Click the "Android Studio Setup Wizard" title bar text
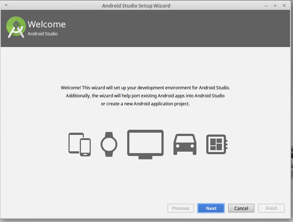The height and width of the screenshot is (222, 293). click(136, 6)
